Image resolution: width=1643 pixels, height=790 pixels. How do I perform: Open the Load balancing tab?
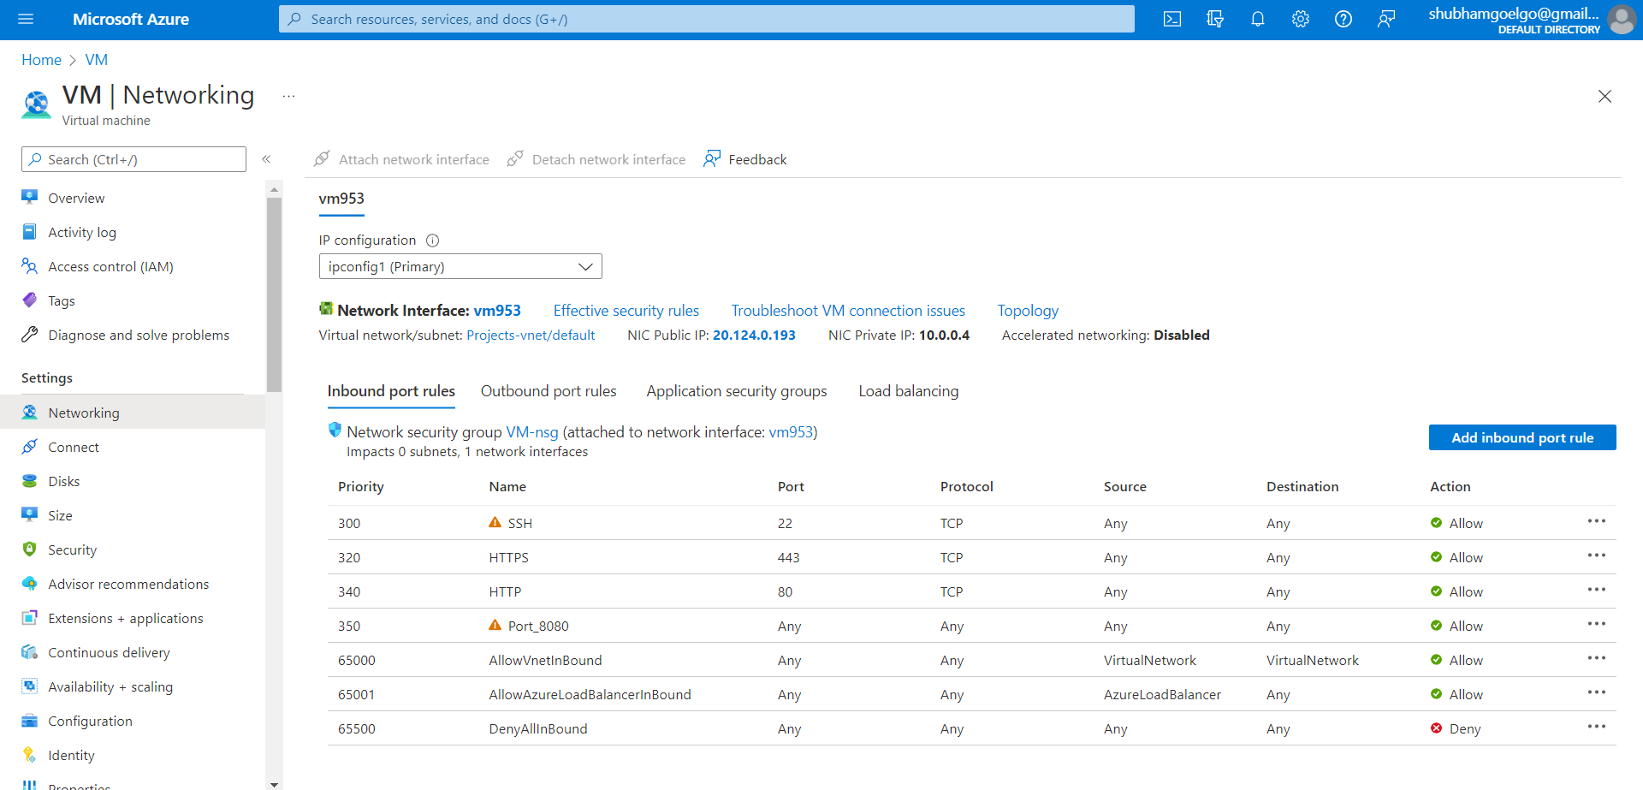[909, 390]
